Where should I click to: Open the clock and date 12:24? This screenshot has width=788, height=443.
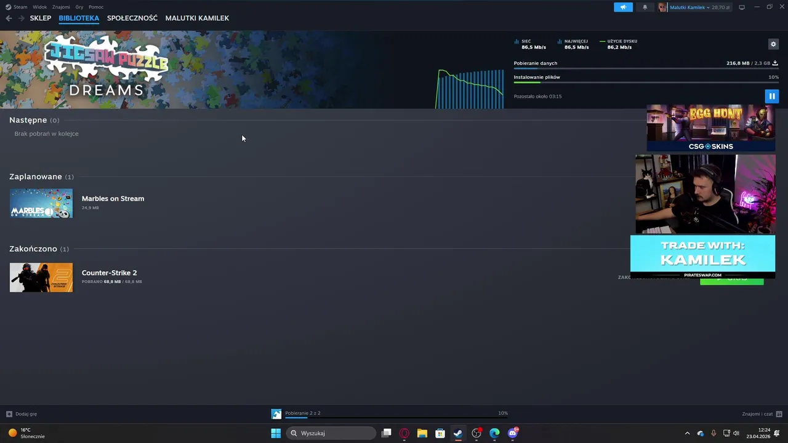click(758, 433)
